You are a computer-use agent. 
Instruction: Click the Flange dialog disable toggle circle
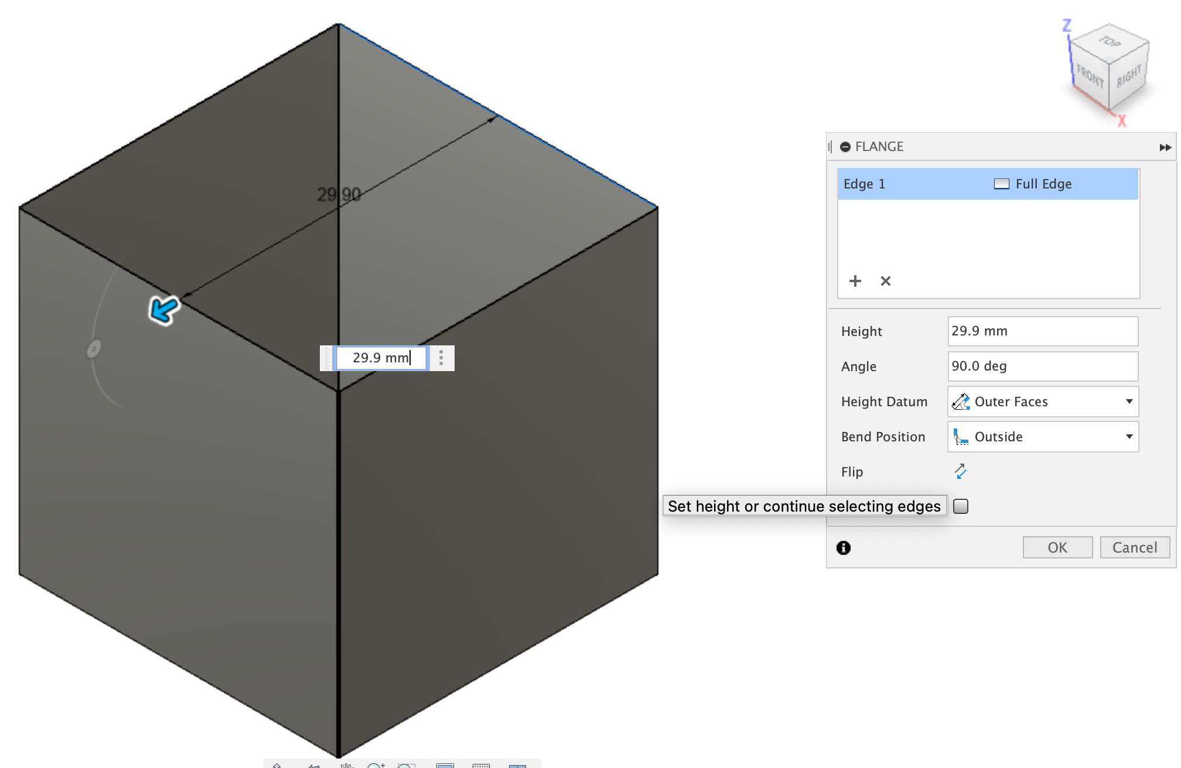tap(844, 146)
